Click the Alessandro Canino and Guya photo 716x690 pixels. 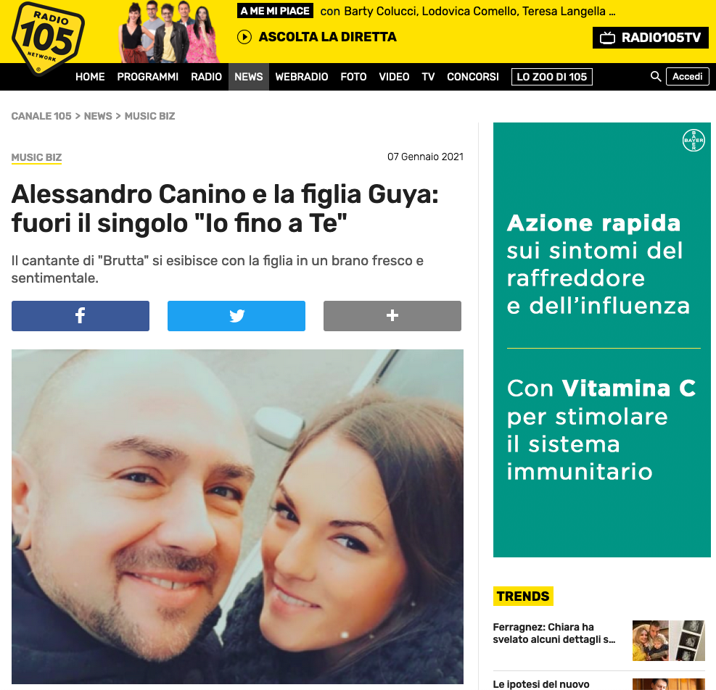(237, 516)
